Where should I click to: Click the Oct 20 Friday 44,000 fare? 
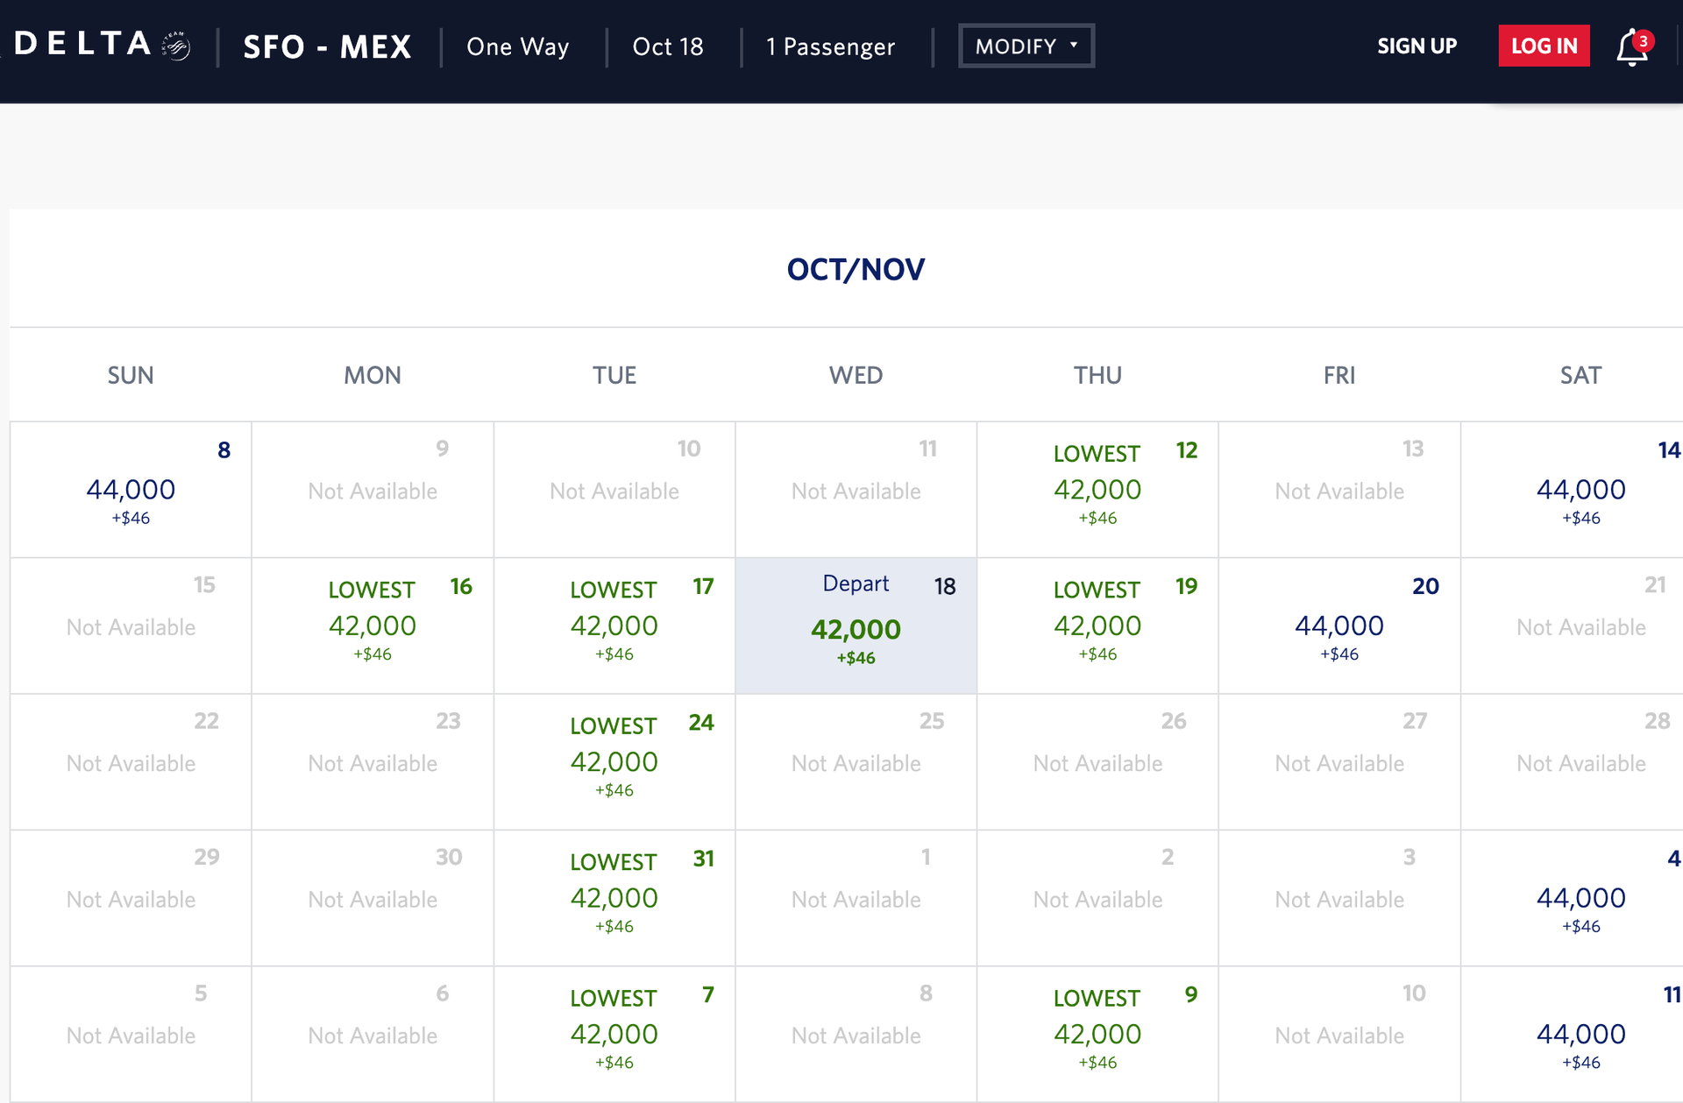tap(1339, 624)
